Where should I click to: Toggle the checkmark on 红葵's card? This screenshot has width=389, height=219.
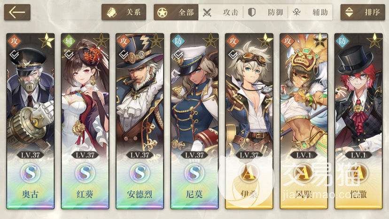[x=69, y=55]
